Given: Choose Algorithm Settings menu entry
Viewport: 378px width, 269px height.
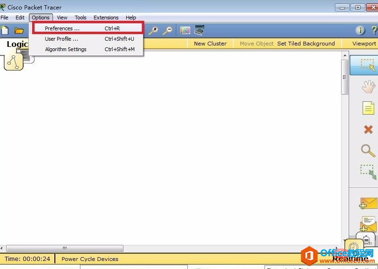Looking at the screenshot, I should pos(88,49).
